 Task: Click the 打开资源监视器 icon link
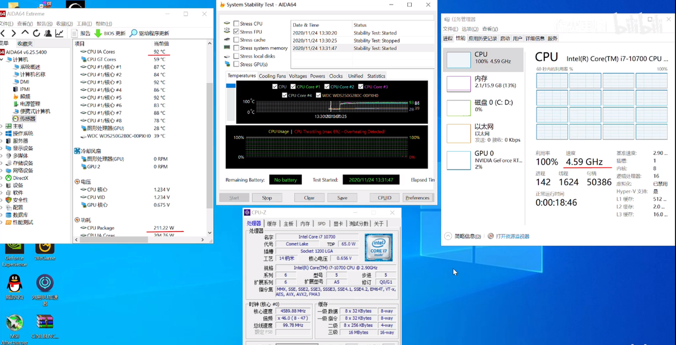pos(508,236)
